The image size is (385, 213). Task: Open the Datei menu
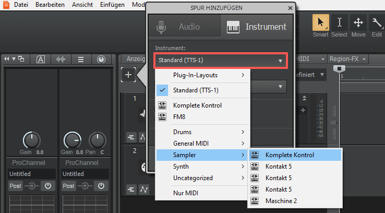coord(21,5)
